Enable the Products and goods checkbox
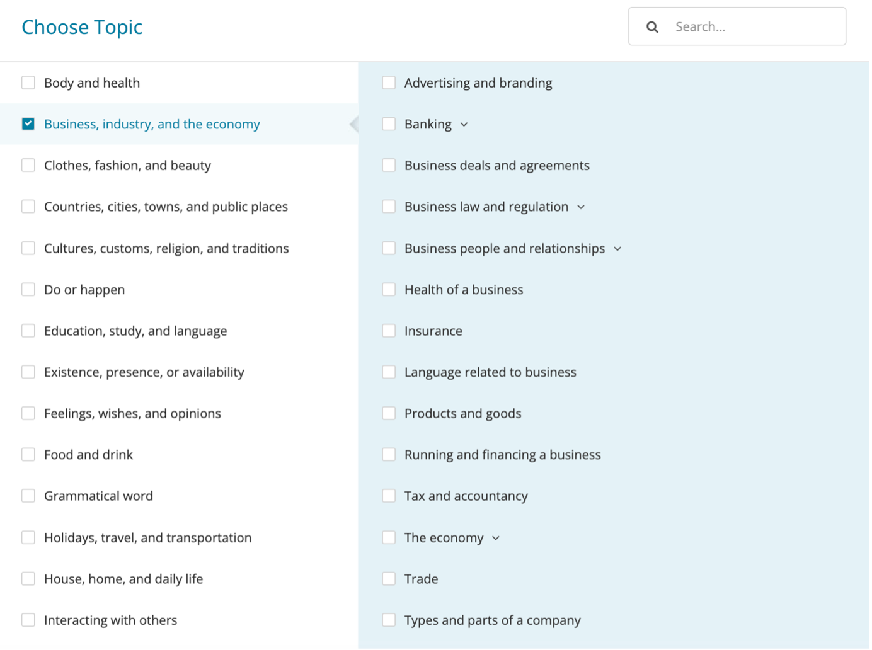Screen dimensions: 872x650 click(389, 413)
